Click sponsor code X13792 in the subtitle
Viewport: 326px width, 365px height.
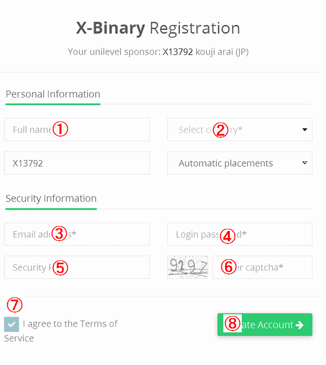(x=178, y=52)
